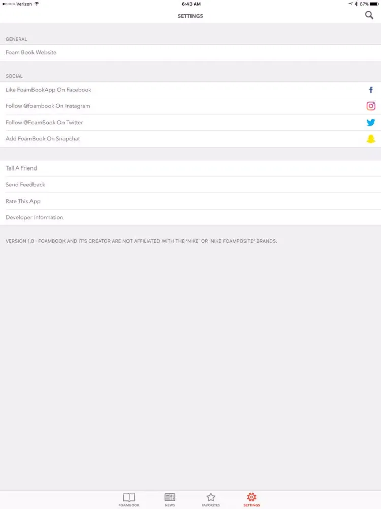Viewport: 381px width, 509px height.
Task: Tap the Wi-Fi status icon
Action: [x=37, y=4]
